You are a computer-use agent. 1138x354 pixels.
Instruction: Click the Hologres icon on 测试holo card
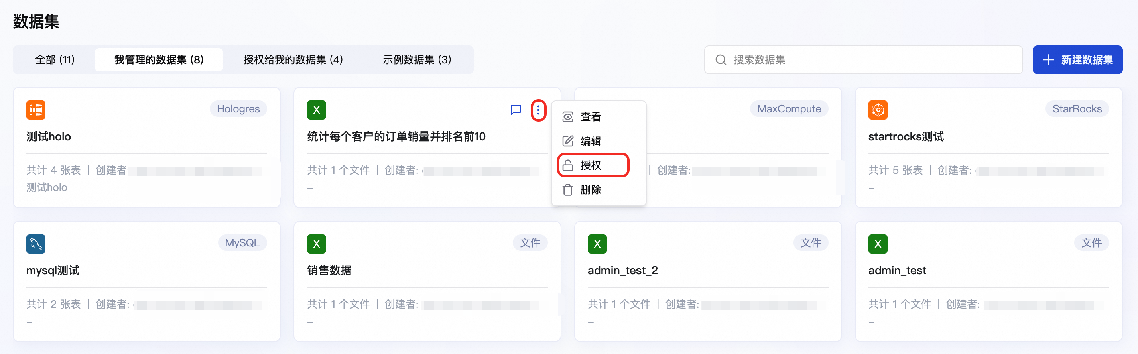coord(36,110)
